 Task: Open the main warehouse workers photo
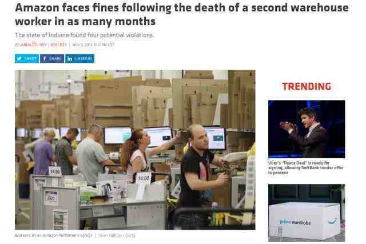[135, 150]
